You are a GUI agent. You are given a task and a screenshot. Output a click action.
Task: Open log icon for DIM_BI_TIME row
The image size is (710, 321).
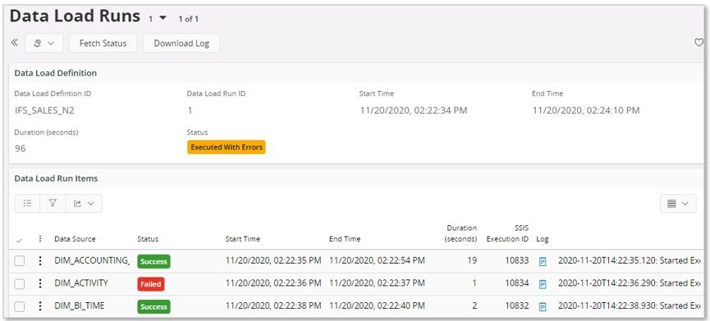(x=543, y=306)
